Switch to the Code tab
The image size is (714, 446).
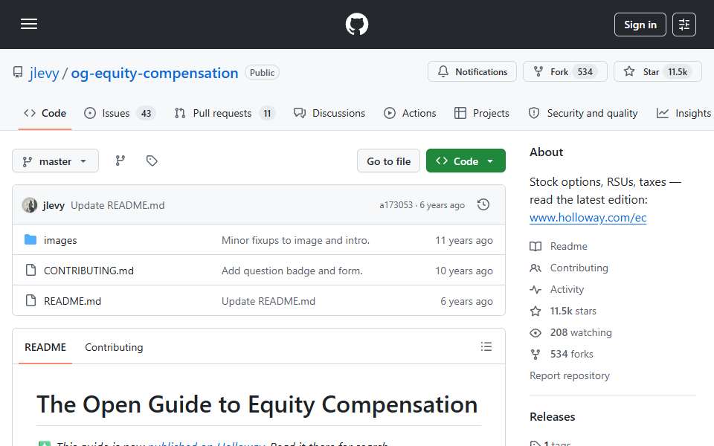[x=45, y=113]
